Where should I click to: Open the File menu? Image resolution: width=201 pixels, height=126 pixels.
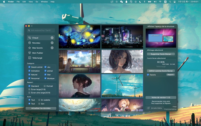click(18, 2)
